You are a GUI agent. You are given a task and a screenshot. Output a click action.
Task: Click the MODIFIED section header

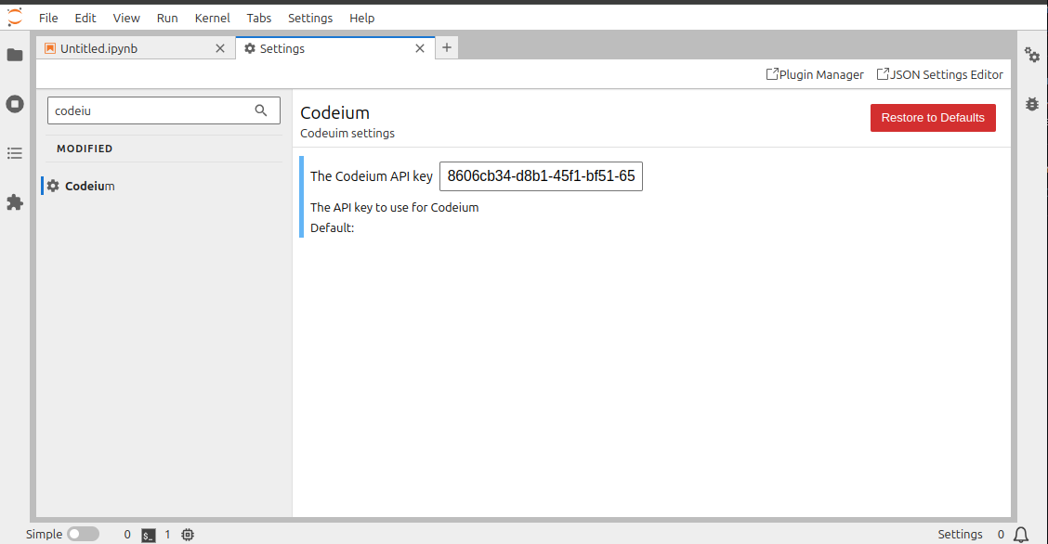click(85, 149)
